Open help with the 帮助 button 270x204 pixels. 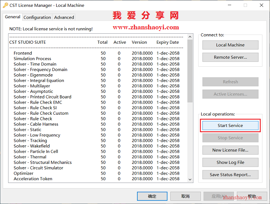pyautogui.click(x=252, y=196)
